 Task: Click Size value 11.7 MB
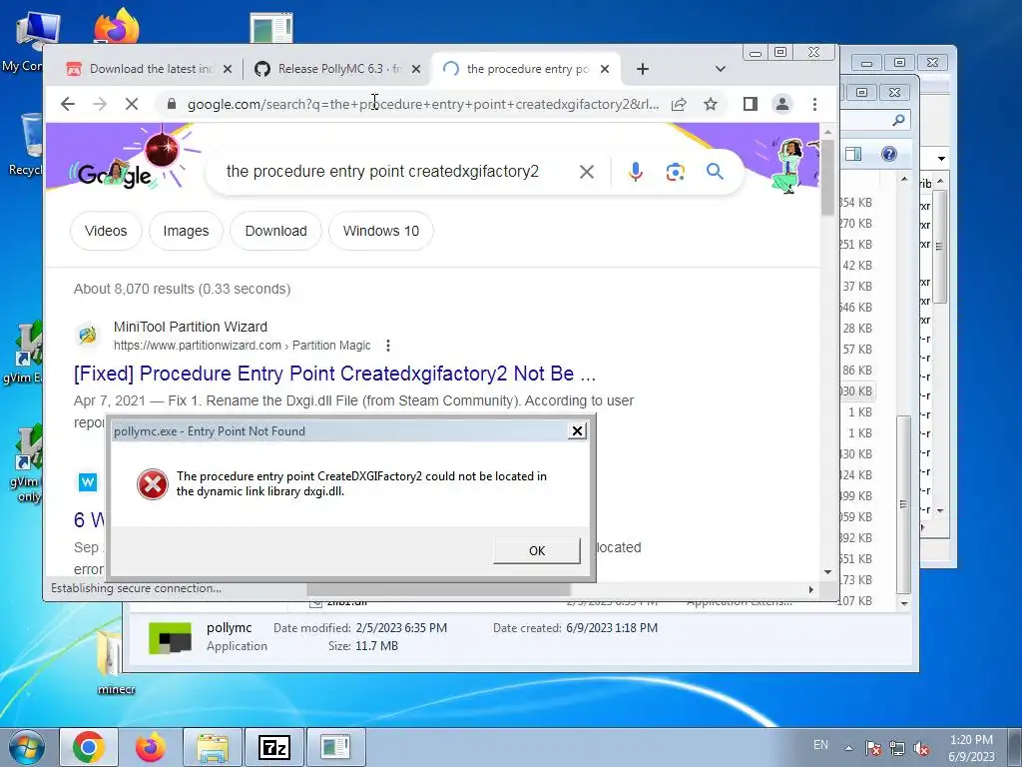[x=376, y=646]
